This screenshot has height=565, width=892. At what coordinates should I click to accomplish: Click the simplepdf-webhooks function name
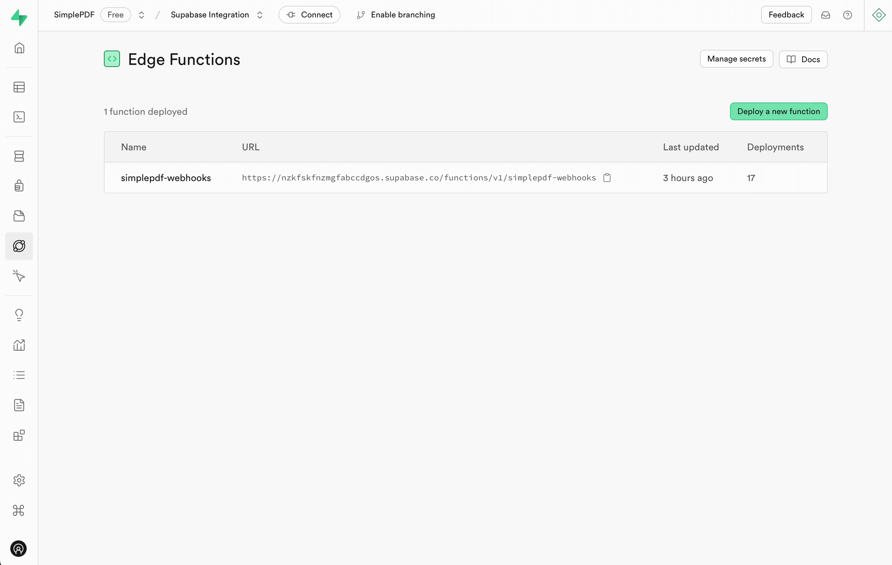point(166,178)
